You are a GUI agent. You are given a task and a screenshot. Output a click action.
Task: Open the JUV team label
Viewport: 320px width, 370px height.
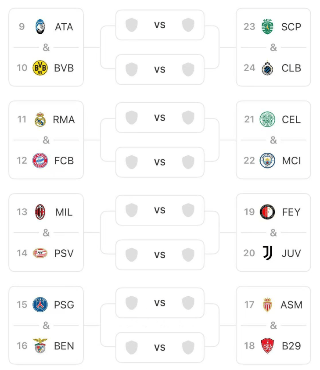tap(291, 253)
